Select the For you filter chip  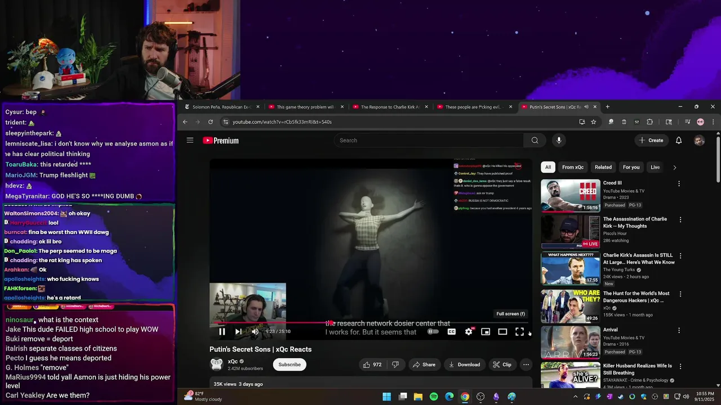click(631, 167)
